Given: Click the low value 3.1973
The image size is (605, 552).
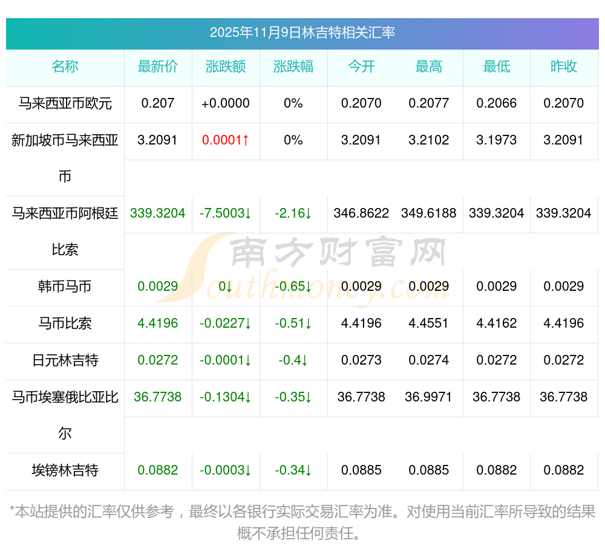Looking at the screenshot, I should click(x=497, y=140).
